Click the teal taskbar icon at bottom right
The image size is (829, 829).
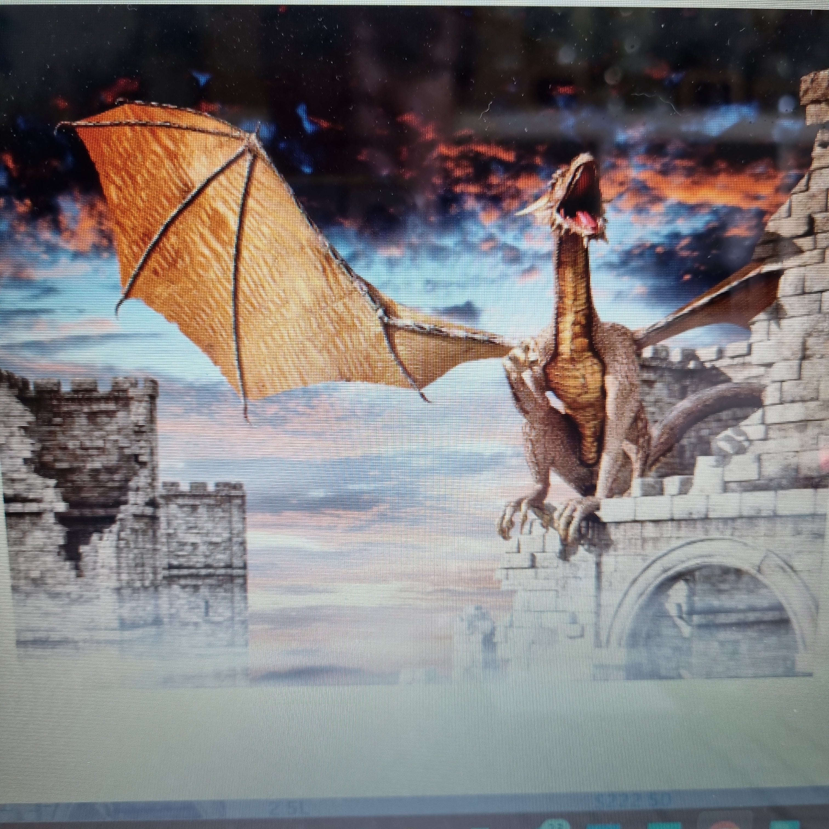(x=785, y=825)
